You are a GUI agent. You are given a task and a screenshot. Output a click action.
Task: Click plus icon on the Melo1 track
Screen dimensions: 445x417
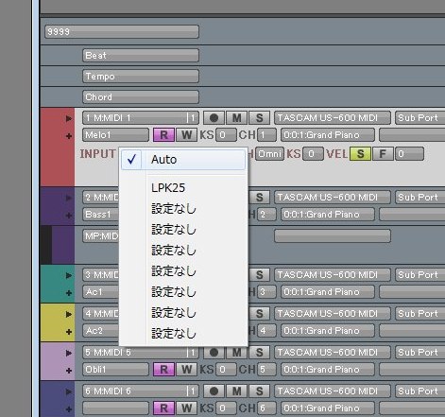[x=69, y=136]
